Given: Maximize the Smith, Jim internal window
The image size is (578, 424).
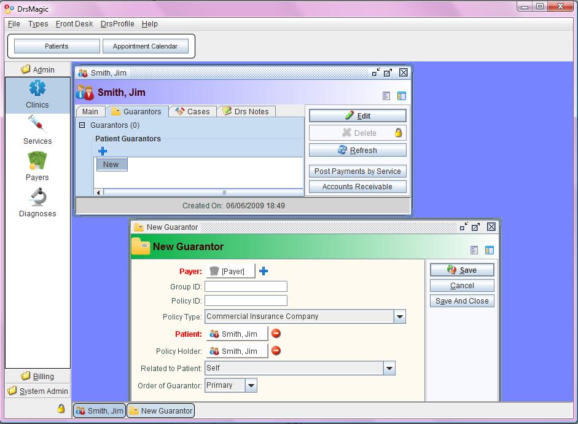Looking at the screenshot, I should click(388, 73).
